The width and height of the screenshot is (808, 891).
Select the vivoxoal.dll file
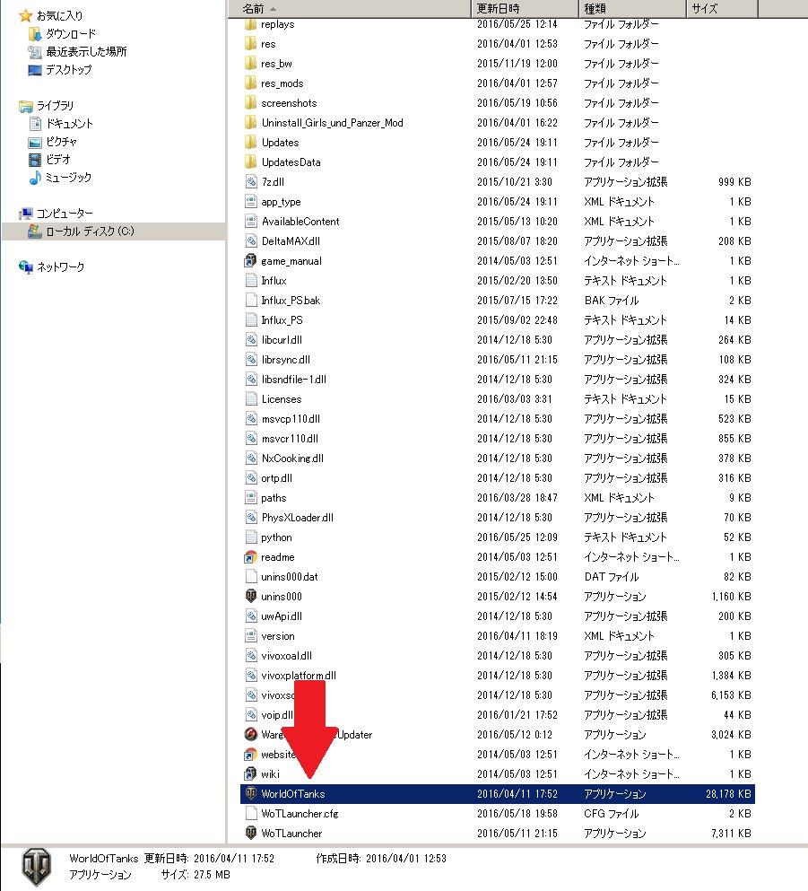pyautogui.click(x=286, y=656)
